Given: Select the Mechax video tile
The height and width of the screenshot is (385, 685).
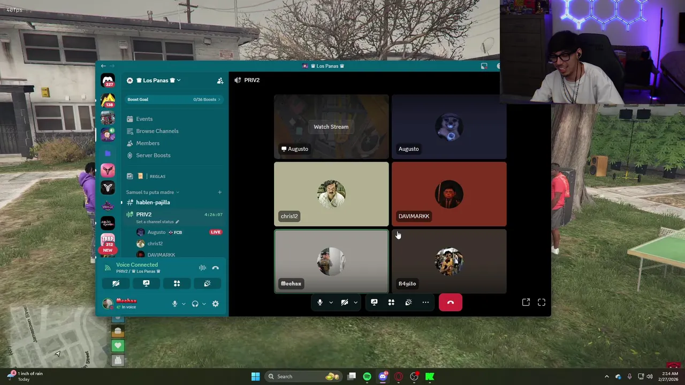Looking at the screenshot, I should (x=331, y=261).
